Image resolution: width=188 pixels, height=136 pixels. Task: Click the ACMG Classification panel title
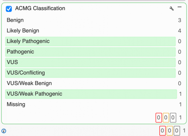click(x=40, y=8)
